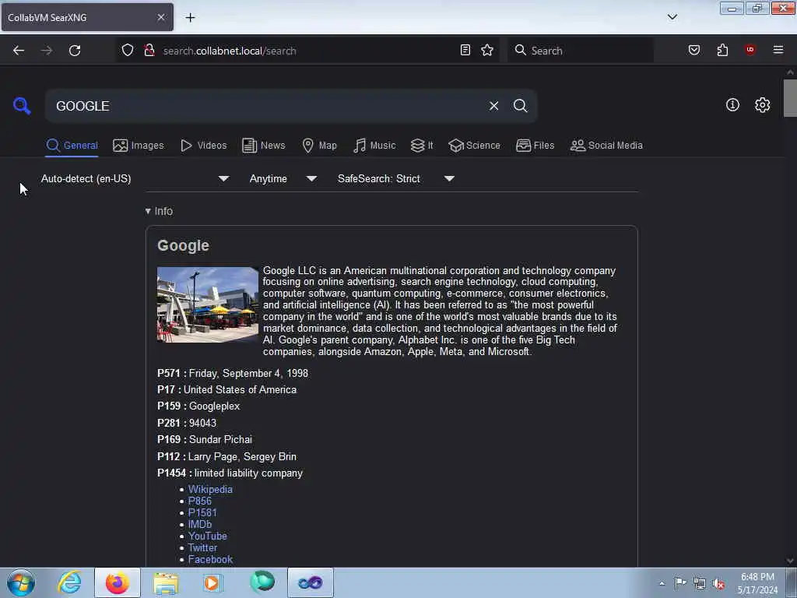
Task: Show hidden tray icons arrow
Action: 662,583
